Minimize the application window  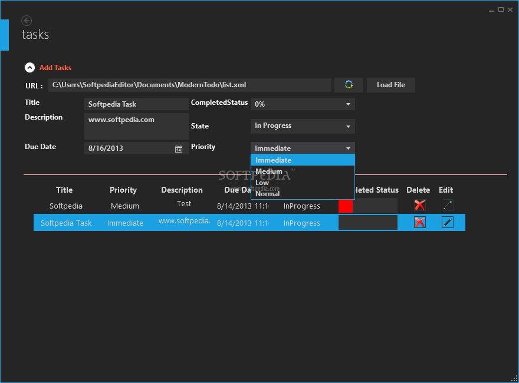(x=491, y=10)
